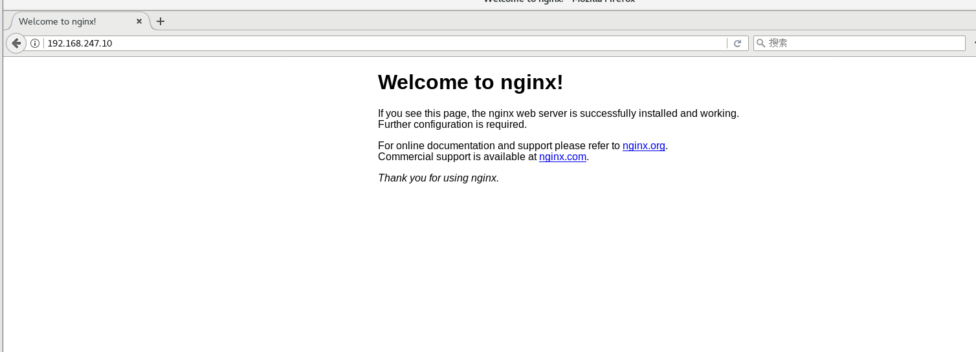Image resolution: width=976 pixels, height=352 pixels.
Task: Open the nginx.com link
Action: coord(562,156)
